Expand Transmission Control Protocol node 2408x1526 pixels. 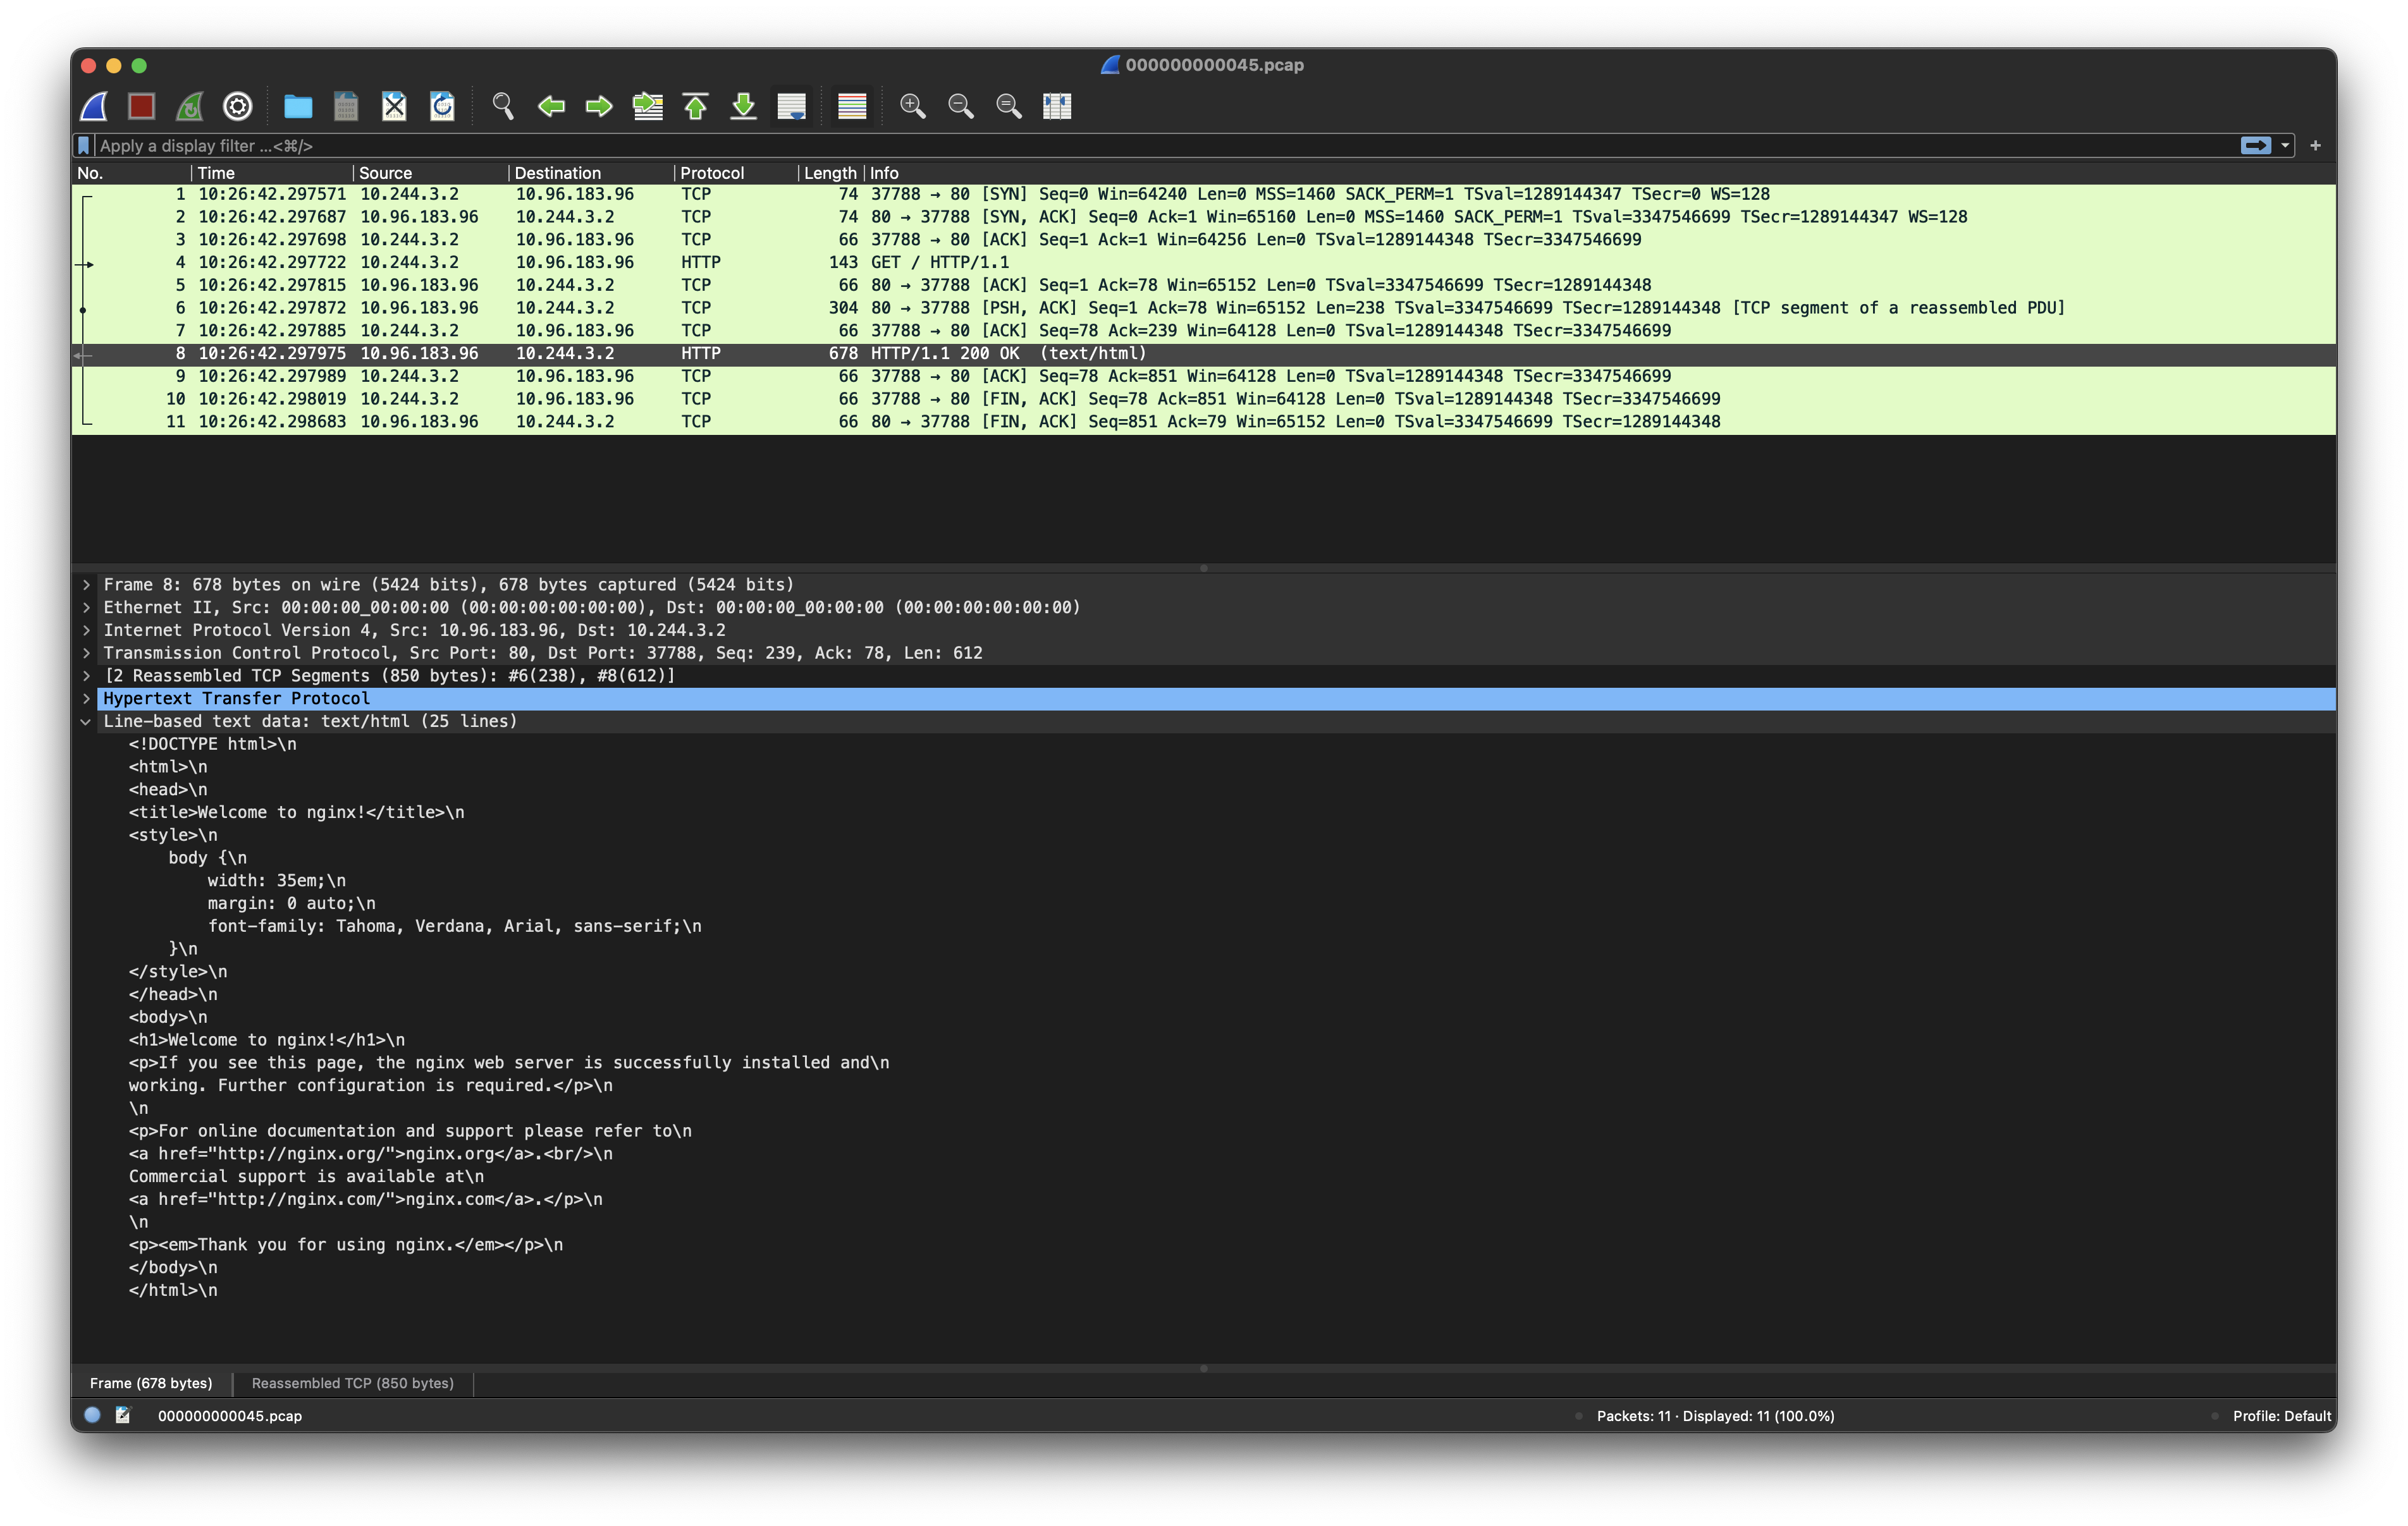point(86,653)
